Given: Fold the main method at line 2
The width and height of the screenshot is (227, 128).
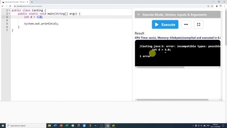Looking at the screenshot, I should coord(10,14).
